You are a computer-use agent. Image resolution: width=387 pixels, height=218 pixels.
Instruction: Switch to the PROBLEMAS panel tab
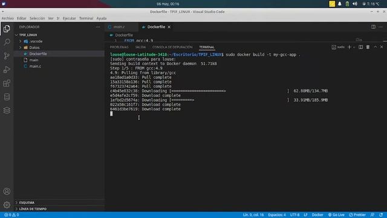pos(119,47)
